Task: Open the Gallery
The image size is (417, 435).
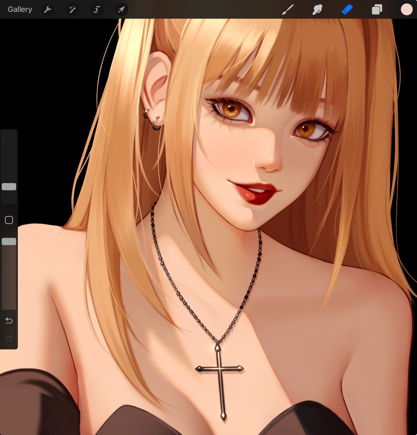Action: tap(20, 9)
